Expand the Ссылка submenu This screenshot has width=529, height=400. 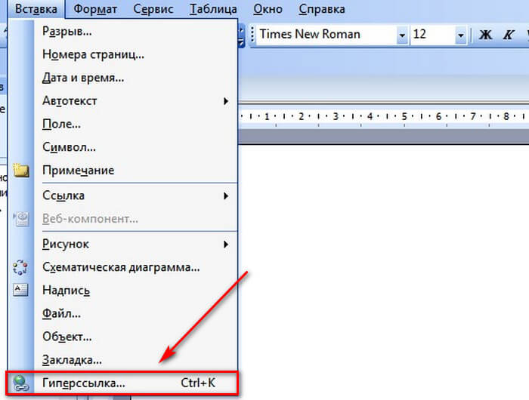(x=122, y=195)
